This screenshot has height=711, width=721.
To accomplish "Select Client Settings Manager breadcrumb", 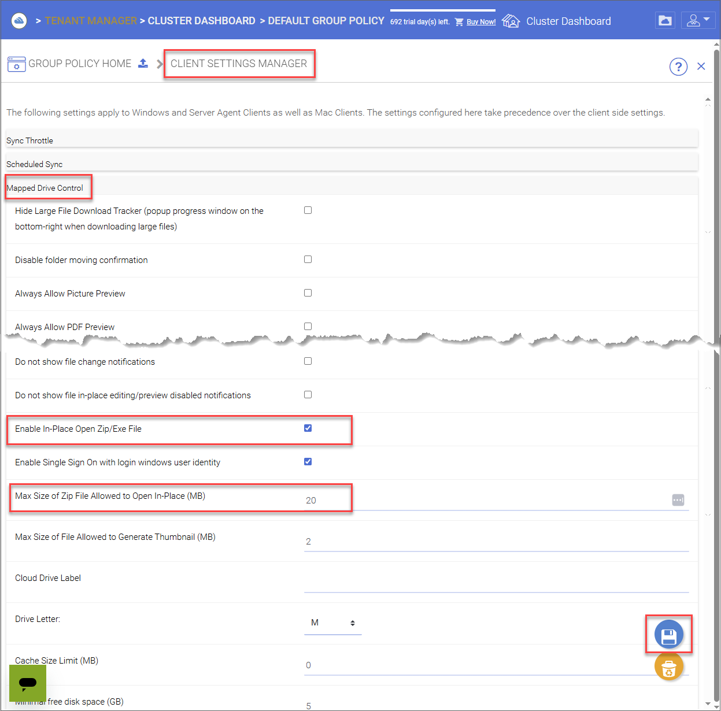I will pos(239,64).
